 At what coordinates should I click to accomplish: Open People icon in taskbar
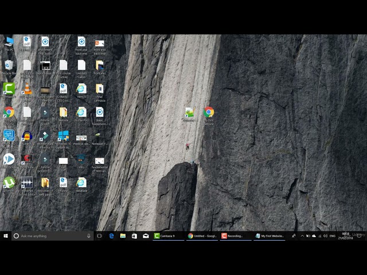[x=294, y=236]
